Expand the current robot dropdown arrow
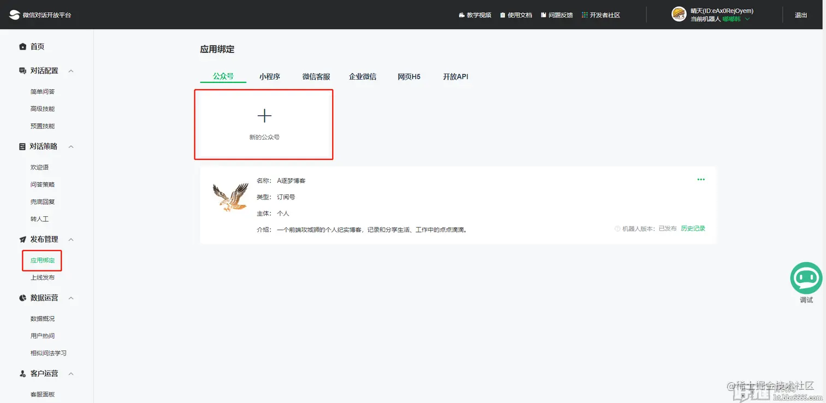Viewport: 826px width, 403px height. coord(747,19)
